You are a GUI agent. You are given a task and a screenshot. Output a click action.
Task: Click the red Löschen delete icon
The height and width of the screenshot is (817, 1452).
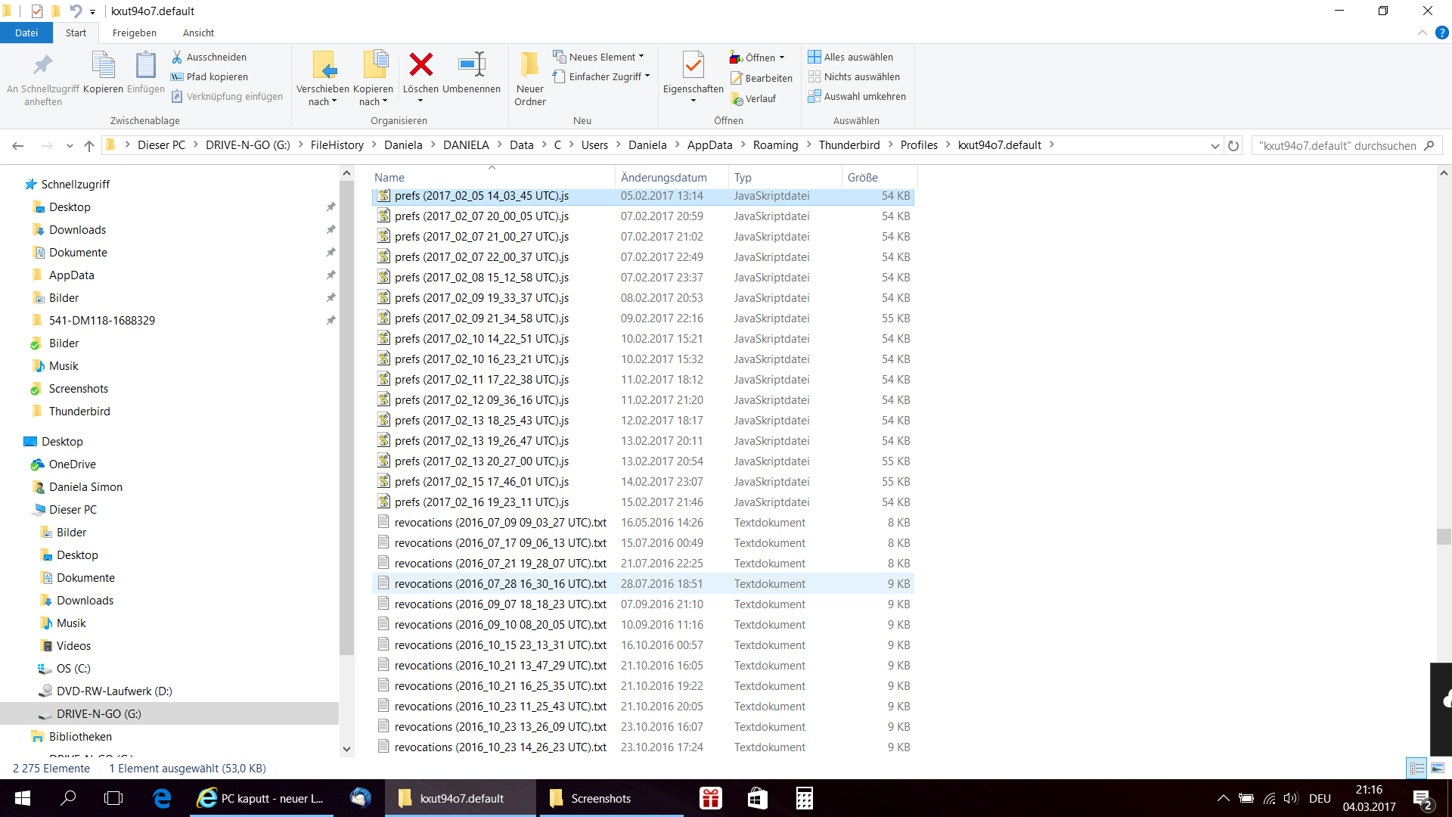[x=420, y=66]
